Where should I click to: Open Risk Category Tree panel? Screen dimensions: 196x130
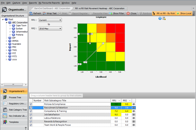click(14, 110)
